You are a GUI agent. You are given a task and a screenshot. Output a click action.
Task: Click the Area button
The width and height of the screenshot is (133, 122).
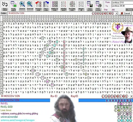coord(129,10)
